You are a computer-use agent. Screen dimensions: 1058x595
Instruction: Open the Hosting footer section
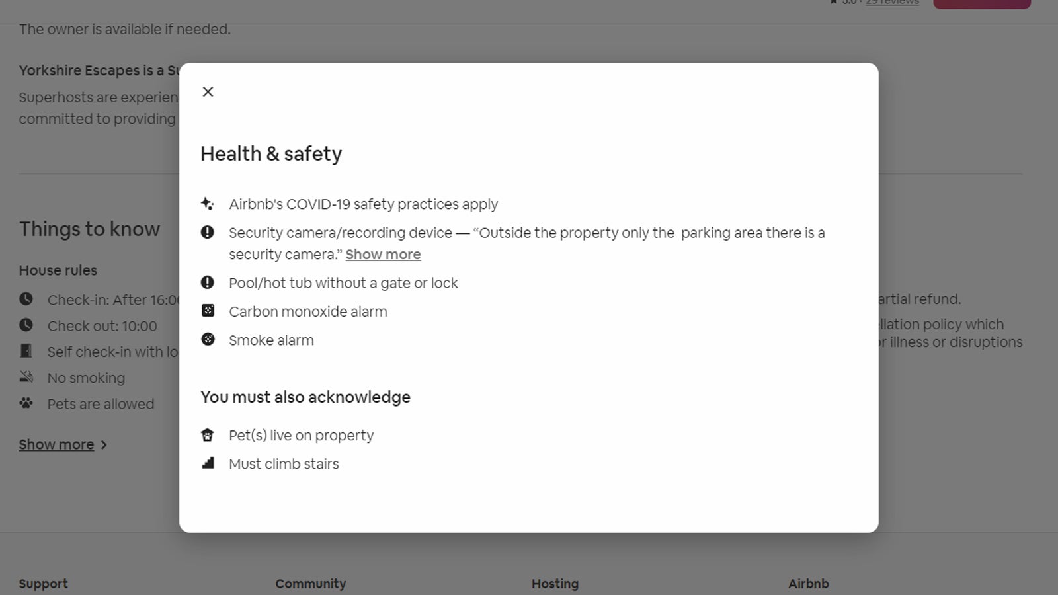point(555,584)
